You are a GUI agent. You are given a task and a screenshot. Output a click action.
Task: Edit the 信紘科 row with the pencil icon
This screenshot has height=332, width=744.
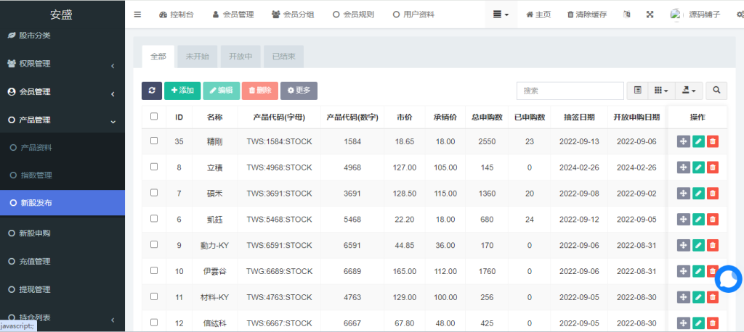pos(698,323)
